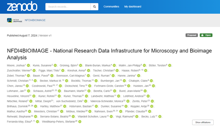This screenshot has width=220, height=130.
Task: Focus the Search records input field
Action: pyautogui.click(x=68, y=7)
